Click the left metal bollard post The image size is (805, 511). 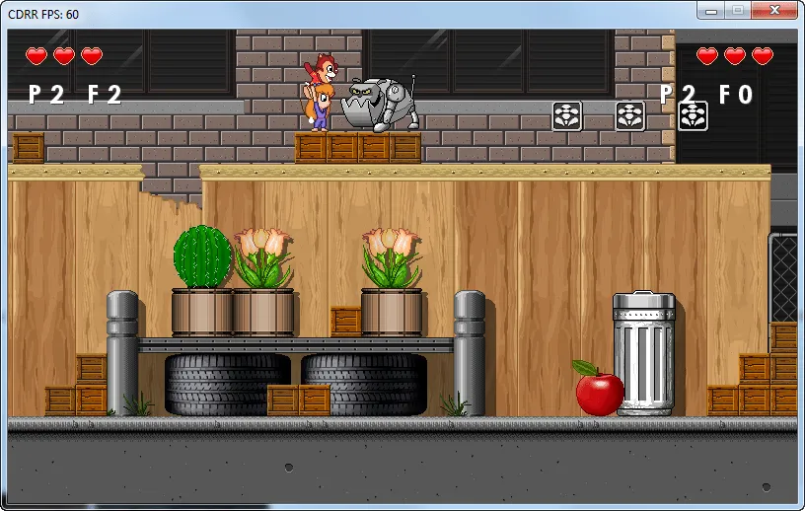click(122, 353)
